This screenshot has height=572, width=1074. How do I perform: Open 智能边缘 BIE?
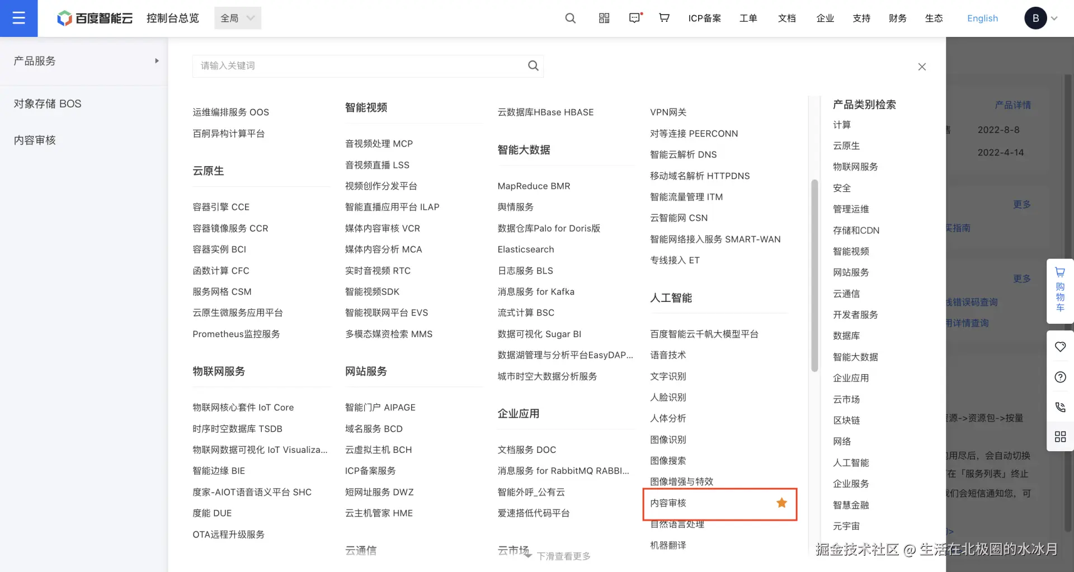point(219,471)
